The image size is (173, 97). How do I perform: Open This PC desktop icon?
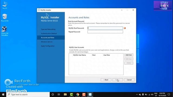(x=5, y=5)
